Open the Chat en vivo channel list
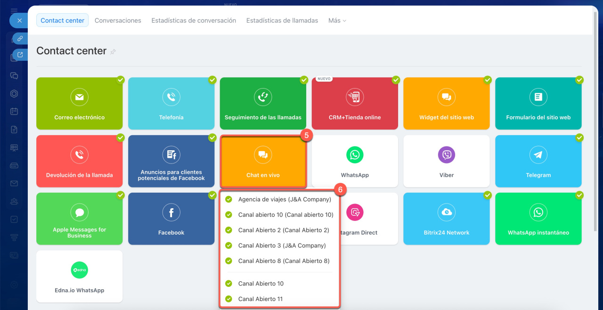 (x=263, y=161)
